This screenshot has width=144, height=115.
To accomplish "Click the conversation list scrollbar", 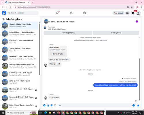I will [x=39, y=49].
